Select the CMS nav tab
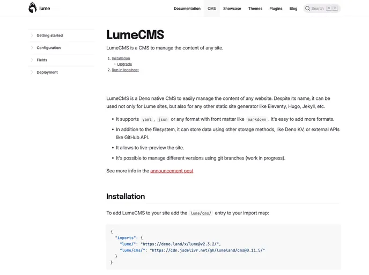Image resolution: width=369 pixels, height=275 pixels. click(x=211, y=9)
